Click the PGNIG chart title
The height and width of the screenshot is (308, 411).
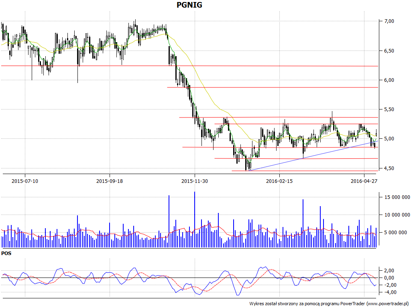point(189,5)
